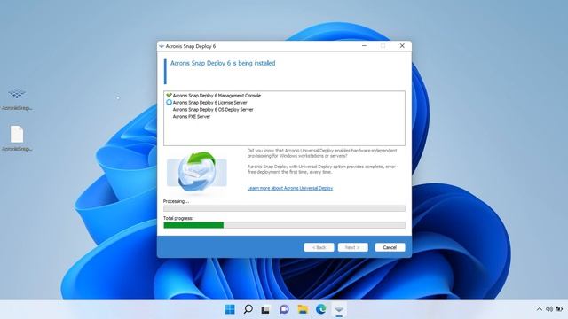Screen dimensions: 568x319
Task: Close the Acronis Snap Deploy 6 window
Action: [402, 46]
